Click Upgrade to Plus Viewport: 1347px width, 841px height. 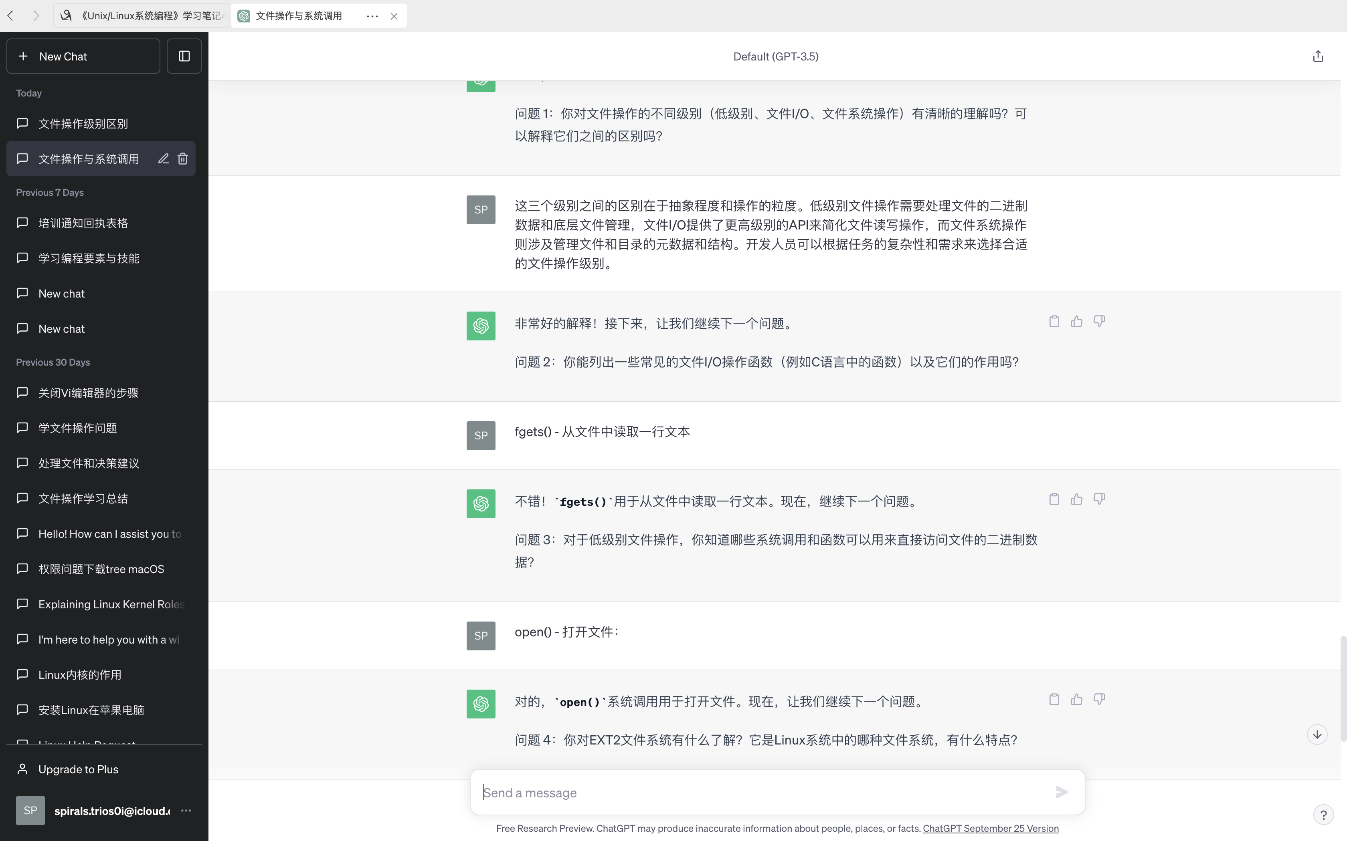79,769
